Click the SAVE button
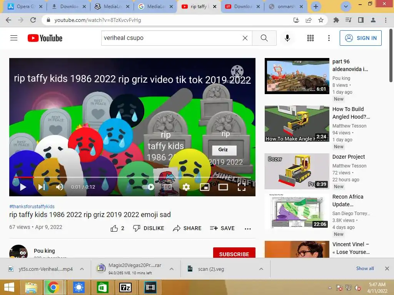Viewport: 394px width, 295px height. (x=222, y=228)
